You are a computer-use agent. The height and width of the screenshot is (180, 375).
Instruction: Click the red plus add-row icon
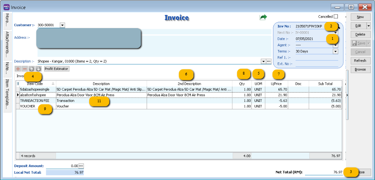click(18, 69)
